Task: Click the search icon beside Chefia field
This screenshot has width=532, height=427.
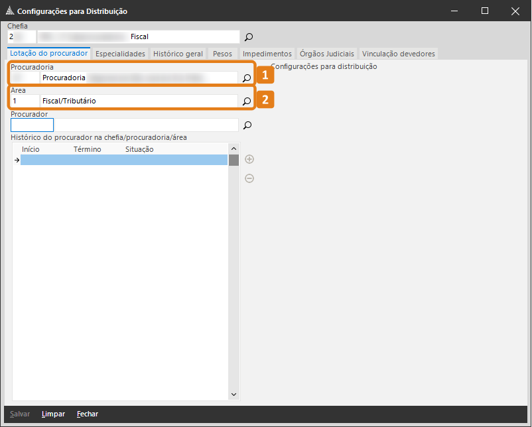Action: pos(249,37)
